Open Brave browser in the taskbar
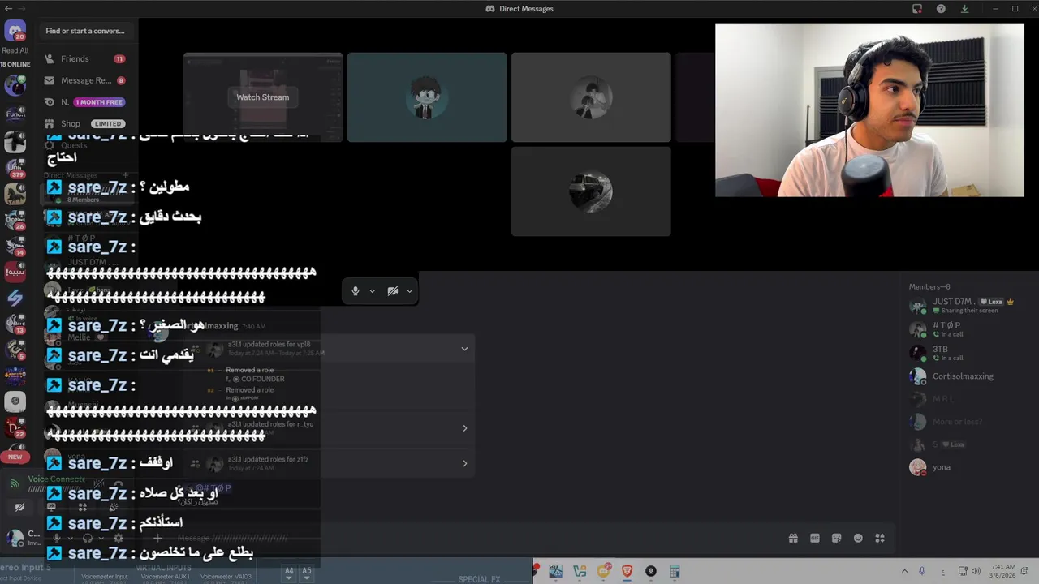1039x584 pixels. [627, 571]
